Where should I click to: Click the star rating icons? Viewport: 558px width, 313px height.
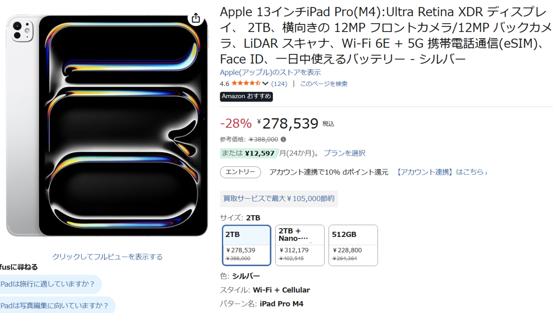[x=246, y=84]
